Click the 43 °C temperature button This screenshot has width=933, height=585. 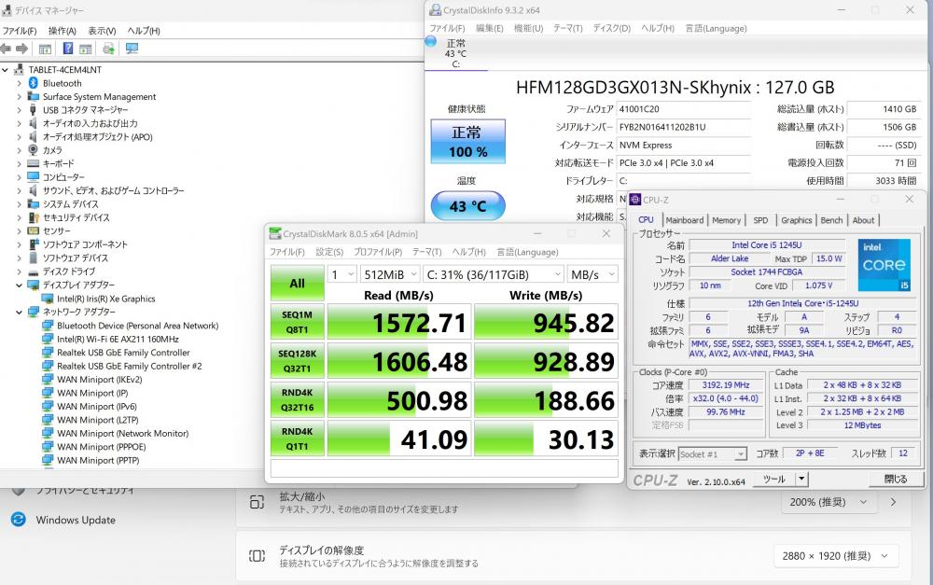tap(468, 206)
